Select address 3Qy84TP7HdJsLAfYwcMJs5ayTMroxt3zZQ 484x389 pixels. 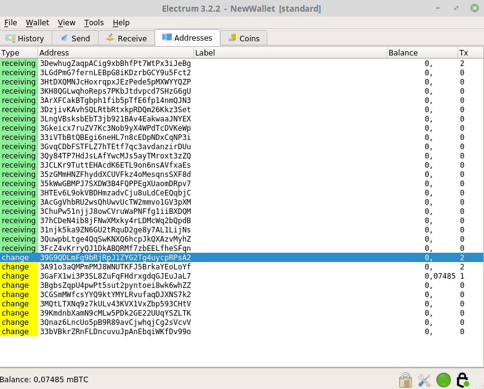pyautogui.click(x=115, y=156)
